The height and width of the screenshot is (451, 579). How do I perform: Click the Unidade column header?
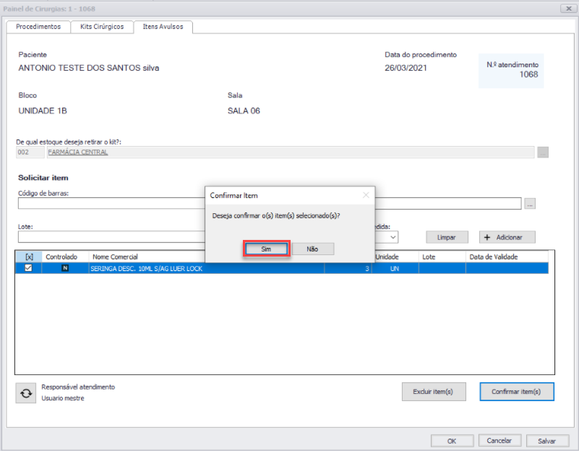[396, 257]
